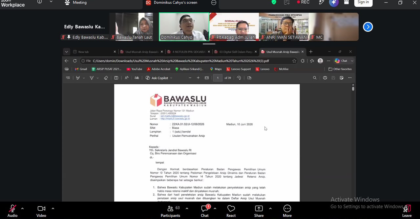Open the More options menu in Zoom

point(287,211)
